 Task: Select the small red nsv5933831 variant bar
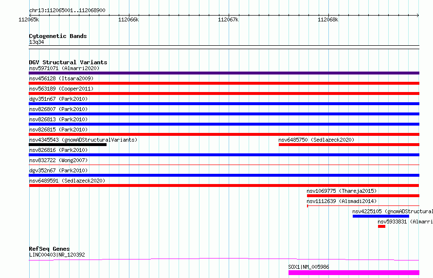381,226
